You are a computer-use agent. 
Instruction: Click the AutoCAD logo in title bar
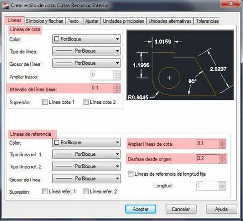pyautogui.click(x=5, y=5)
